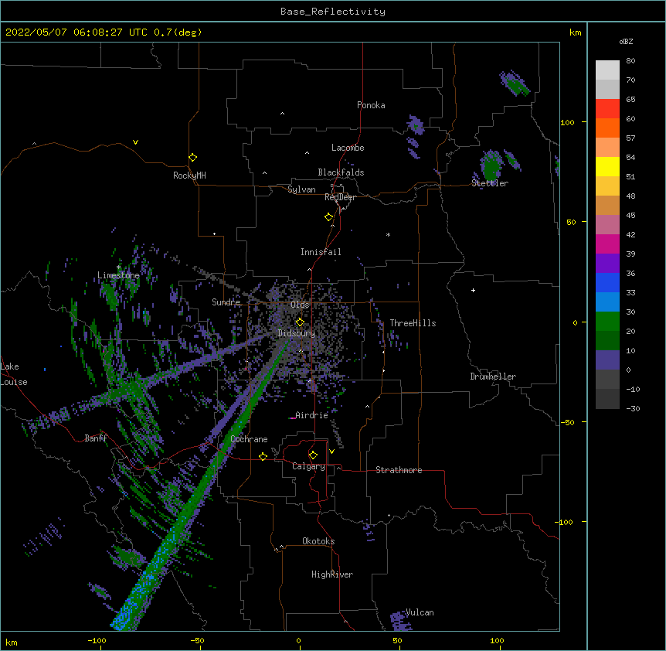Image resolution: width=666 pixels, height=651 pixels.
Task: Select the orange swatch below 60 dBZ
Action: [607, 128]
